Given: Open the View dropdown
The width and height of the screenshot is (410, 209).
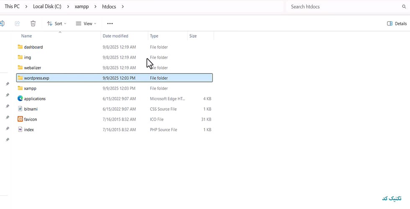Looking at the screenshot, I should [x=86, y=23].
